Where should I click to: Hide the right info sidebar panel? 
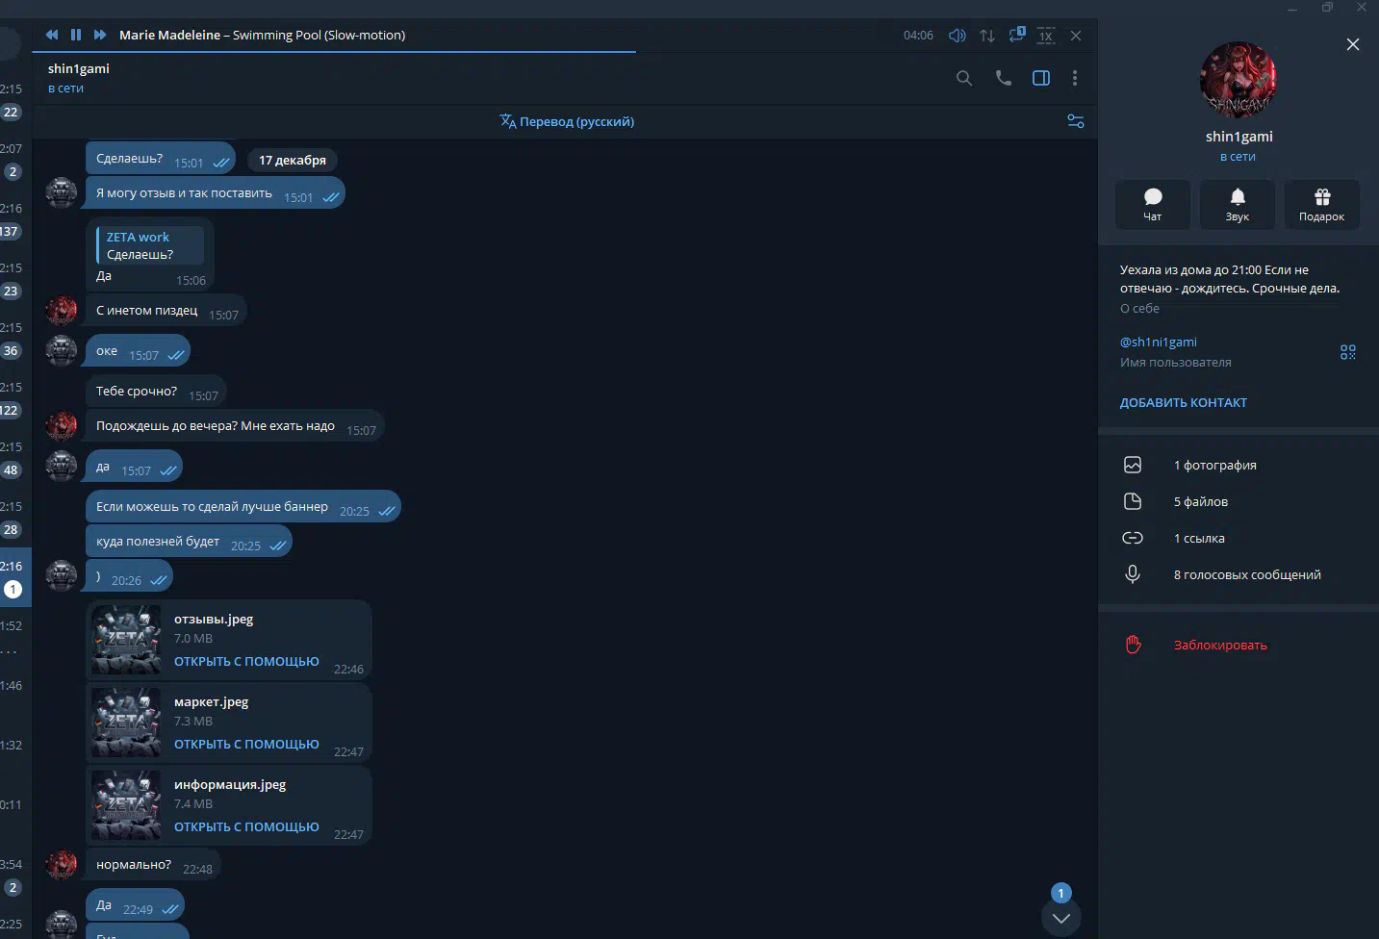[1041, 78]
